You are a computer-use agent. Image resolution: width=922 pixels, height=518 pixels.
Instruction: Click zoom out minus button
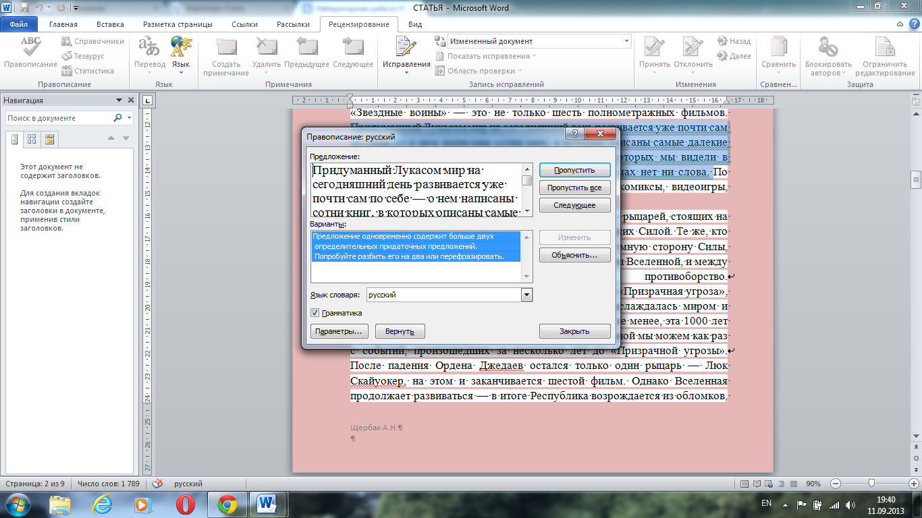[836, 484]
